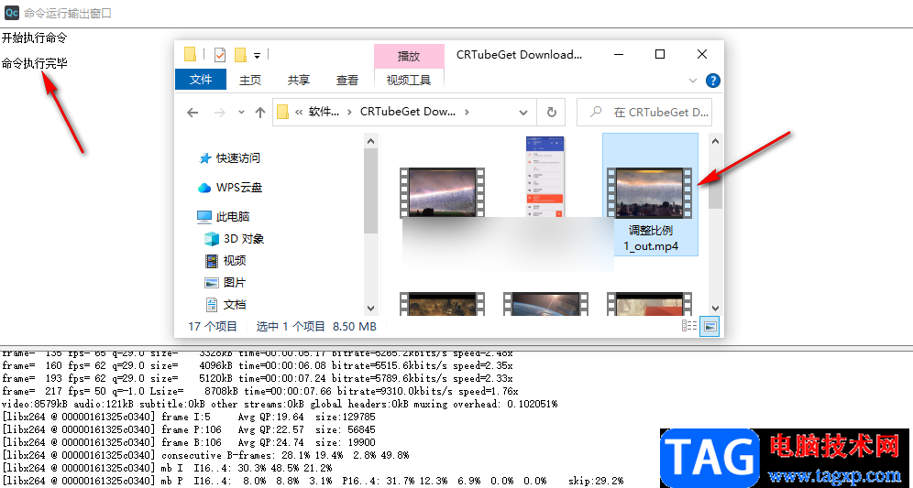Click the « breadcrumb overflow chevron

[x=299, y=113]
